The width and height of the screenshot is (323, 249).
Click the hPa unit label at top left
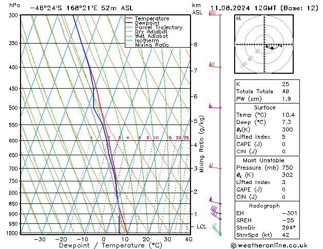[x=14, y=5]
